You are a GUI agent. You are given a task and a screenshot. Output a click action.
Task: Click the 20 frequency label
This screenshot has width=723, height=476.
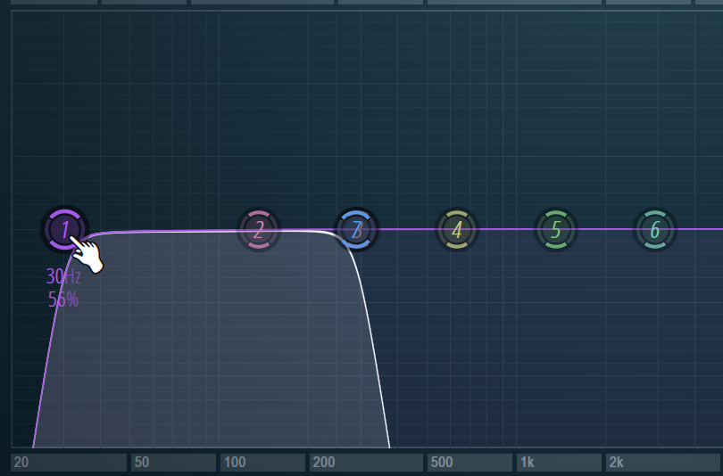[21, 463]
